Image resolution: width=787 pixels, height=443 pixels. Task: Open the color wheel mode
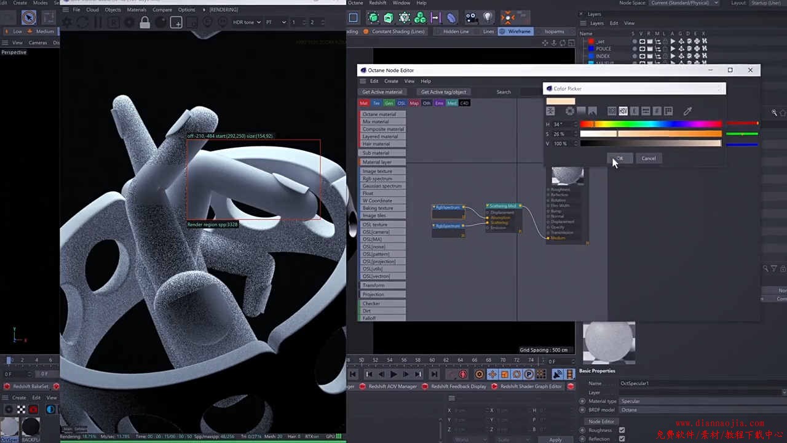(570, 111)
